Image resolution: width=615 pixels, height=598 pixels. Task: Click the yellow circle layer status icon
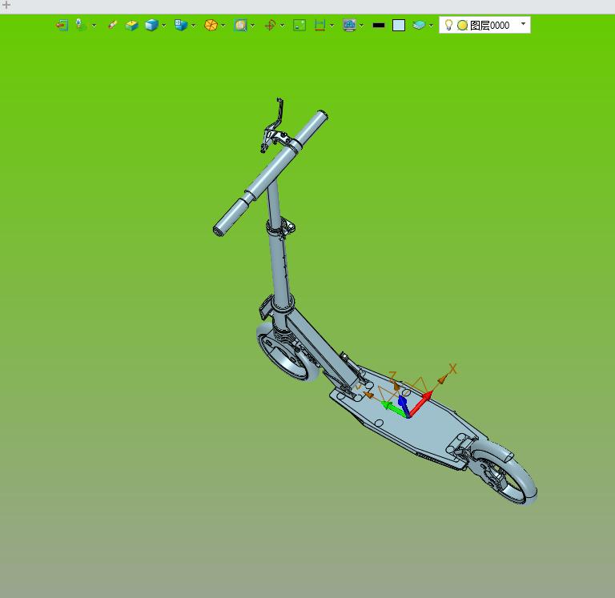click(462, 25)
